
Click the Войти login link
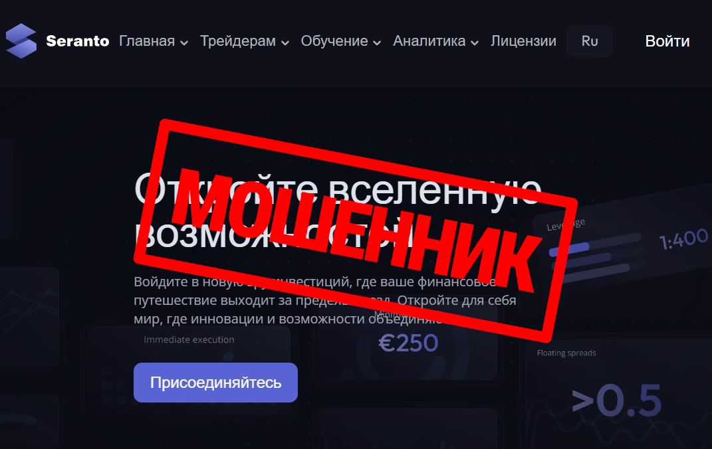(x=667, y=41)
